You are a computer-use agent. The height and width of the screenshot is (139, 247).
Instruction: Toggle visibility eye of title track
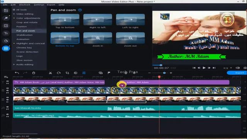point(7,81)
